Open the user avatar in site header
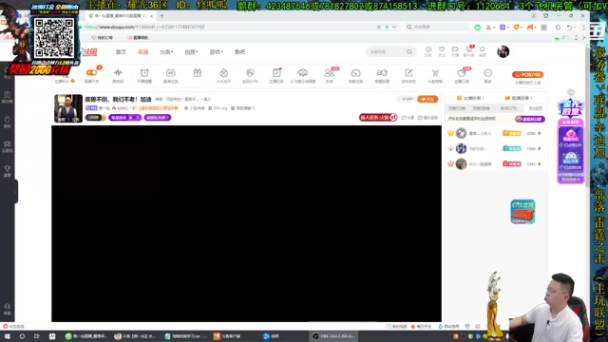 503,51
